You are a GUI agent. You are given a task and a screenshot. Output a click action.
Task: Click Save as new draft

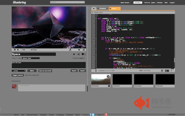(x=45, y=71)
